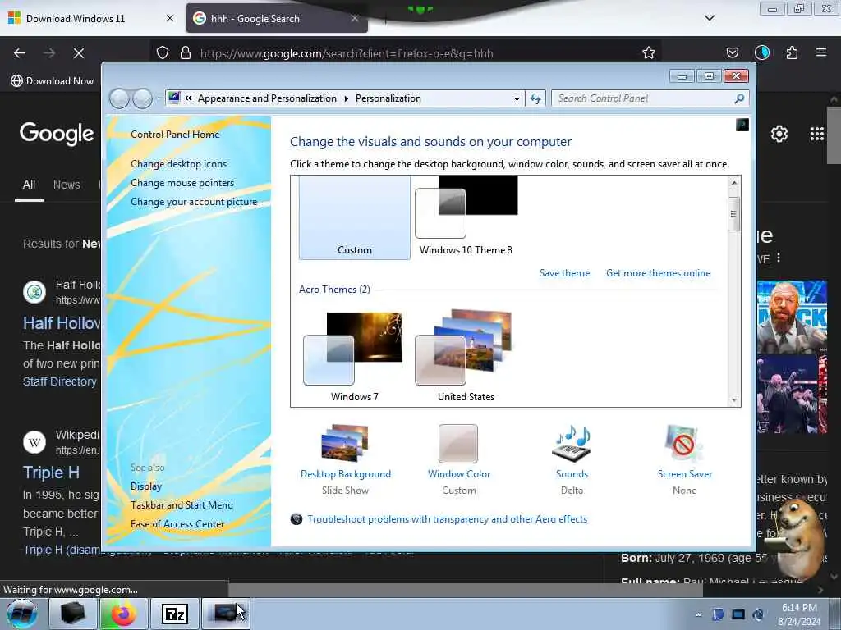Click the theme list scroll down arrow
Viewport: 841px width, 630px height.
pos(733,400)
